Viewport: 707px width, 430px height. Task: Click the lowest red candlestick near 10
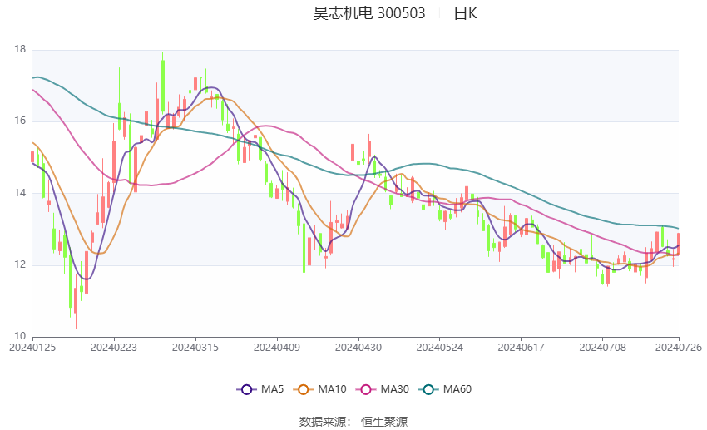(76, 300)
